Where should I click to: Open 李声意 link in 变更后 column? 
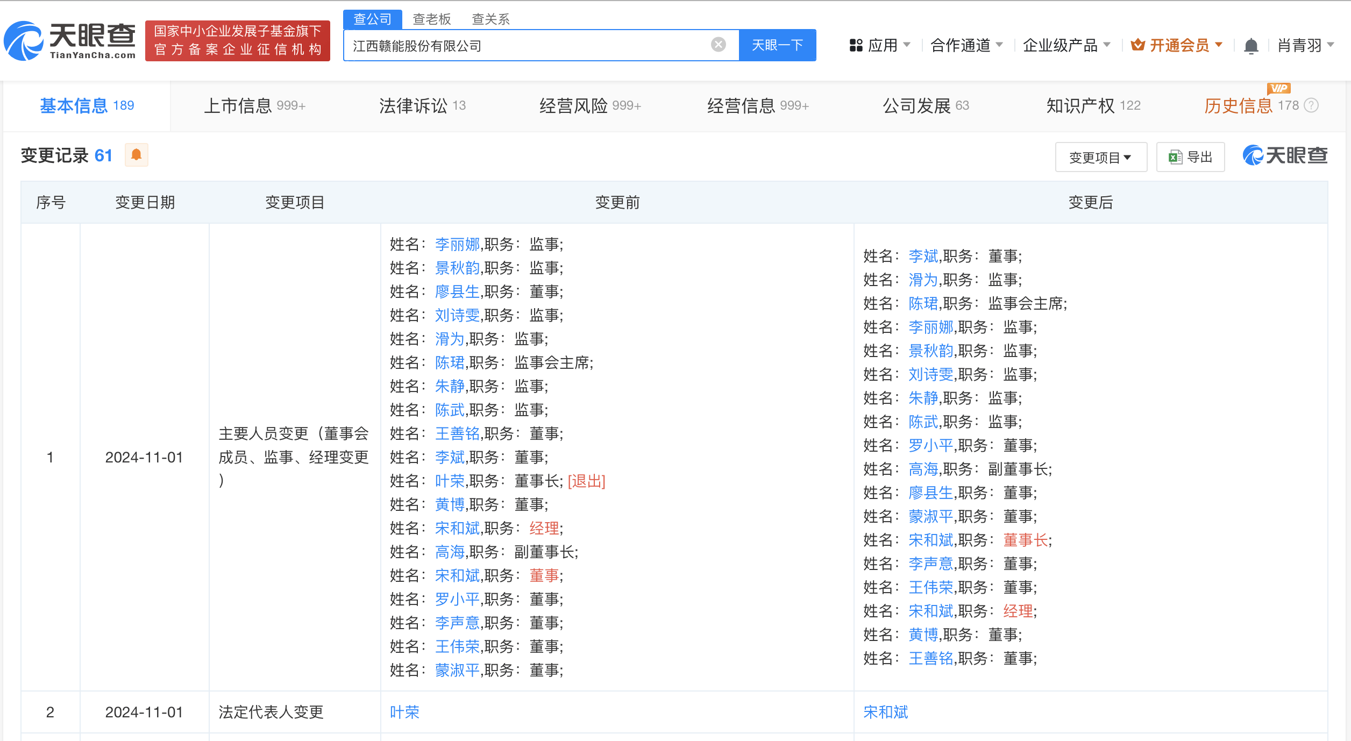click(x=931, y=564)
